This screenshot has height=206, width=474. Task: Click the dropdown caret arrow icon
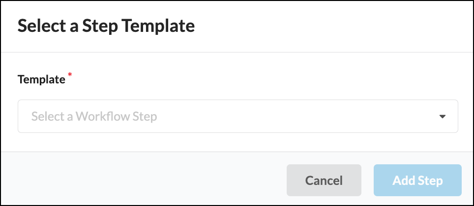(x=442, y=117)
